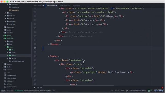Click the artisan file icon
Screen dimensions: 165x93
(x=5, y=84)
